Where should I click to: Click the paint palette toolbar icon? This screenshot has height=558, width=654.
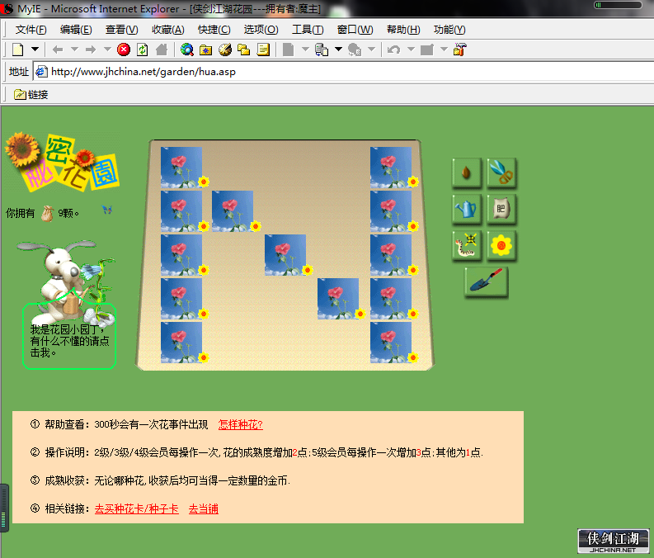tap(225, 50)
